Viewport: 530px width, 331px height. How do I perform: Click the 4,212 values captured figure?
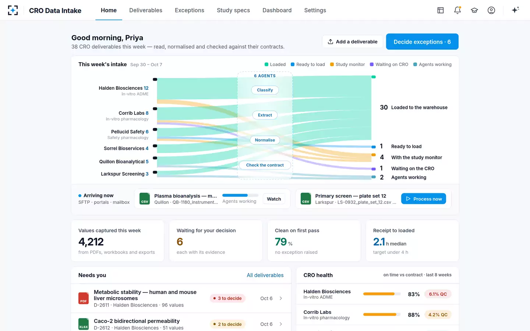pyautogui.click(x=91, y=242)
